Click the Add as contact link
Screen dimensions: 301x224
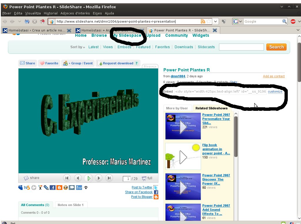pyautogui.click(x=274, y=76)
